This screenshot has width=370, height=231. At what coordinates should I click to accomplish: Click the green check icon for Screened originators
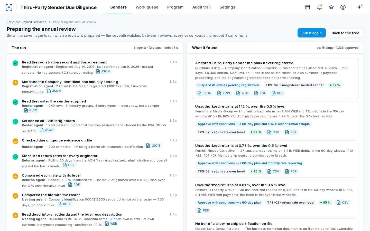[15, 122]
